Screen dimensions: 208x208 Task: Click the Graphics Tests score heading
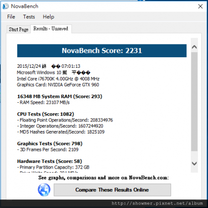pos(50,144)
